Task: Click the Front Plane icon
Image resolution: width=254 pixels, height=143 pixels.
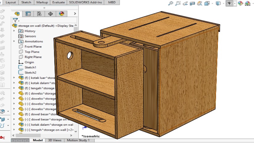Action: point(21,47)
